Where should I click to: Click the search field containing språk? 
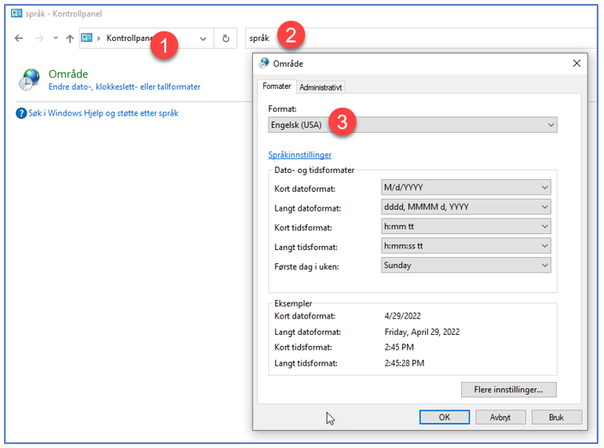(x=422, y=39)
